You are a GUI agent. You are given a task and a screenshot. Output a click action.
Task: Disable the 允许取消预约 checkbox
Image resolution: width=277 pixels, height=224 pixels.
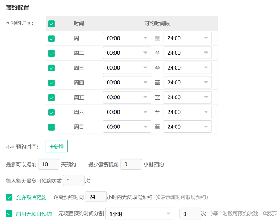pos(9,197)
